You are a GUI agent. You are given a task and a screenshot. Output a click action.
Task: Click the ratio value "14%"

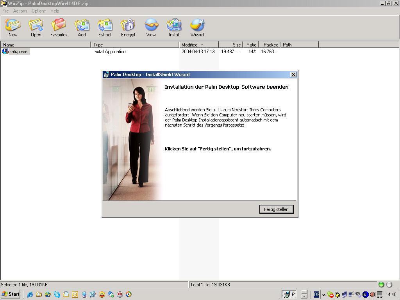252,52
